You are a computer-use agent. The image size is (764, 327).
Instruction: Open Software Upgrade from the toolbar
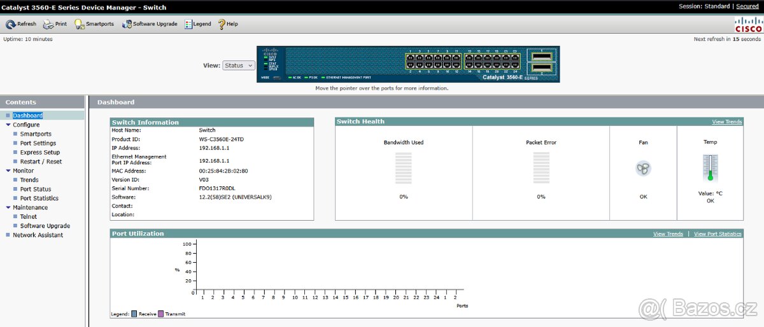[x=150, y=24]
